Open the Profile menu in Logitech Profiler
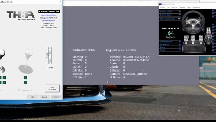This screenshot has width=216, height=122. 162,7
